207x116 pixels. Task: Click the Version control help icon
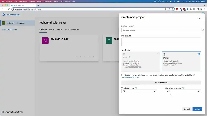[x=136, y=88]
